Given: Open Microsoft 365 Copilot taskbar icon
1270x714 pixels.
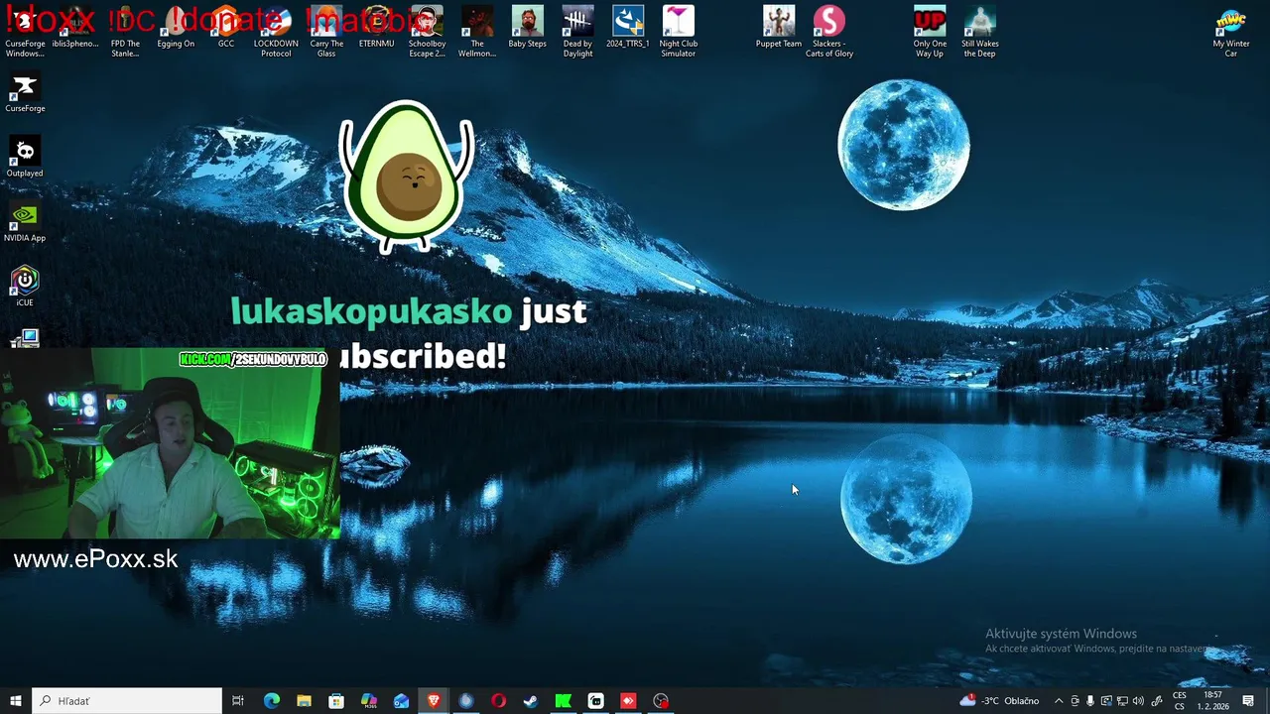Looking at the screenshot, I should (x=369, y=701).
